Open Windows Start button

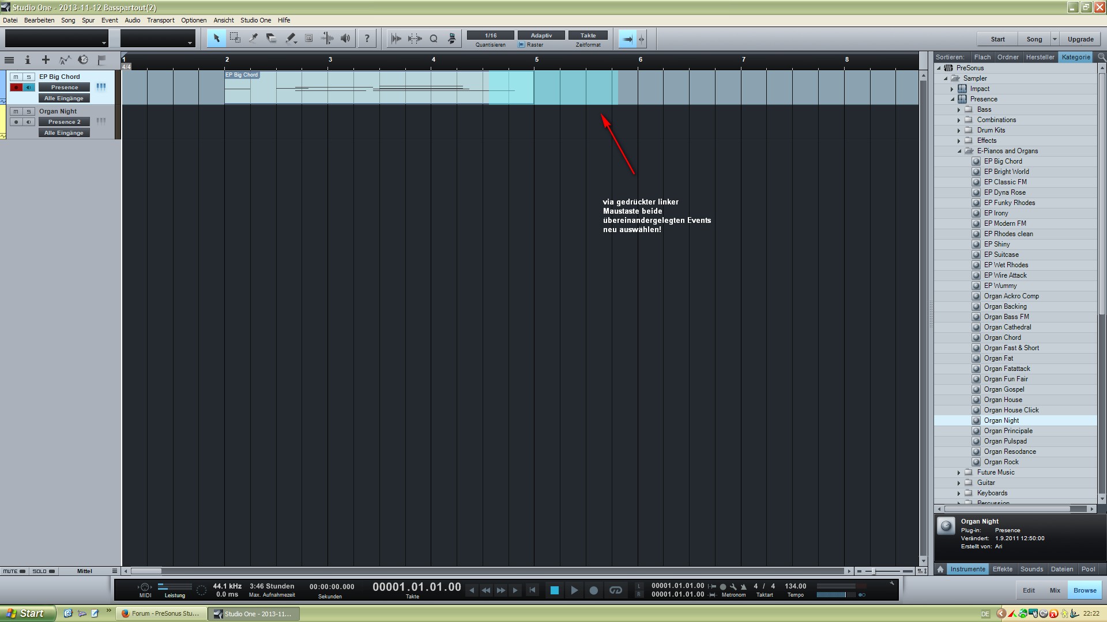(28, 613)
